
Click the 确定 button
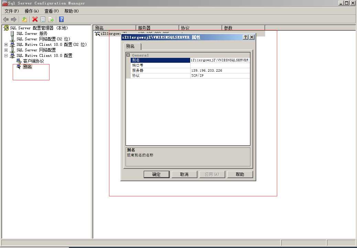[x=156, y=174]
